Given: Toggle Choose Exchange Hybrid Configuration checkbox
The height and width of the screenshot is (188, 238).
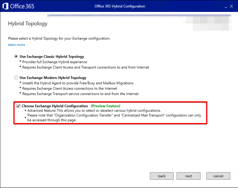Looking at the screenshot, I should click(x=18, y=106).
